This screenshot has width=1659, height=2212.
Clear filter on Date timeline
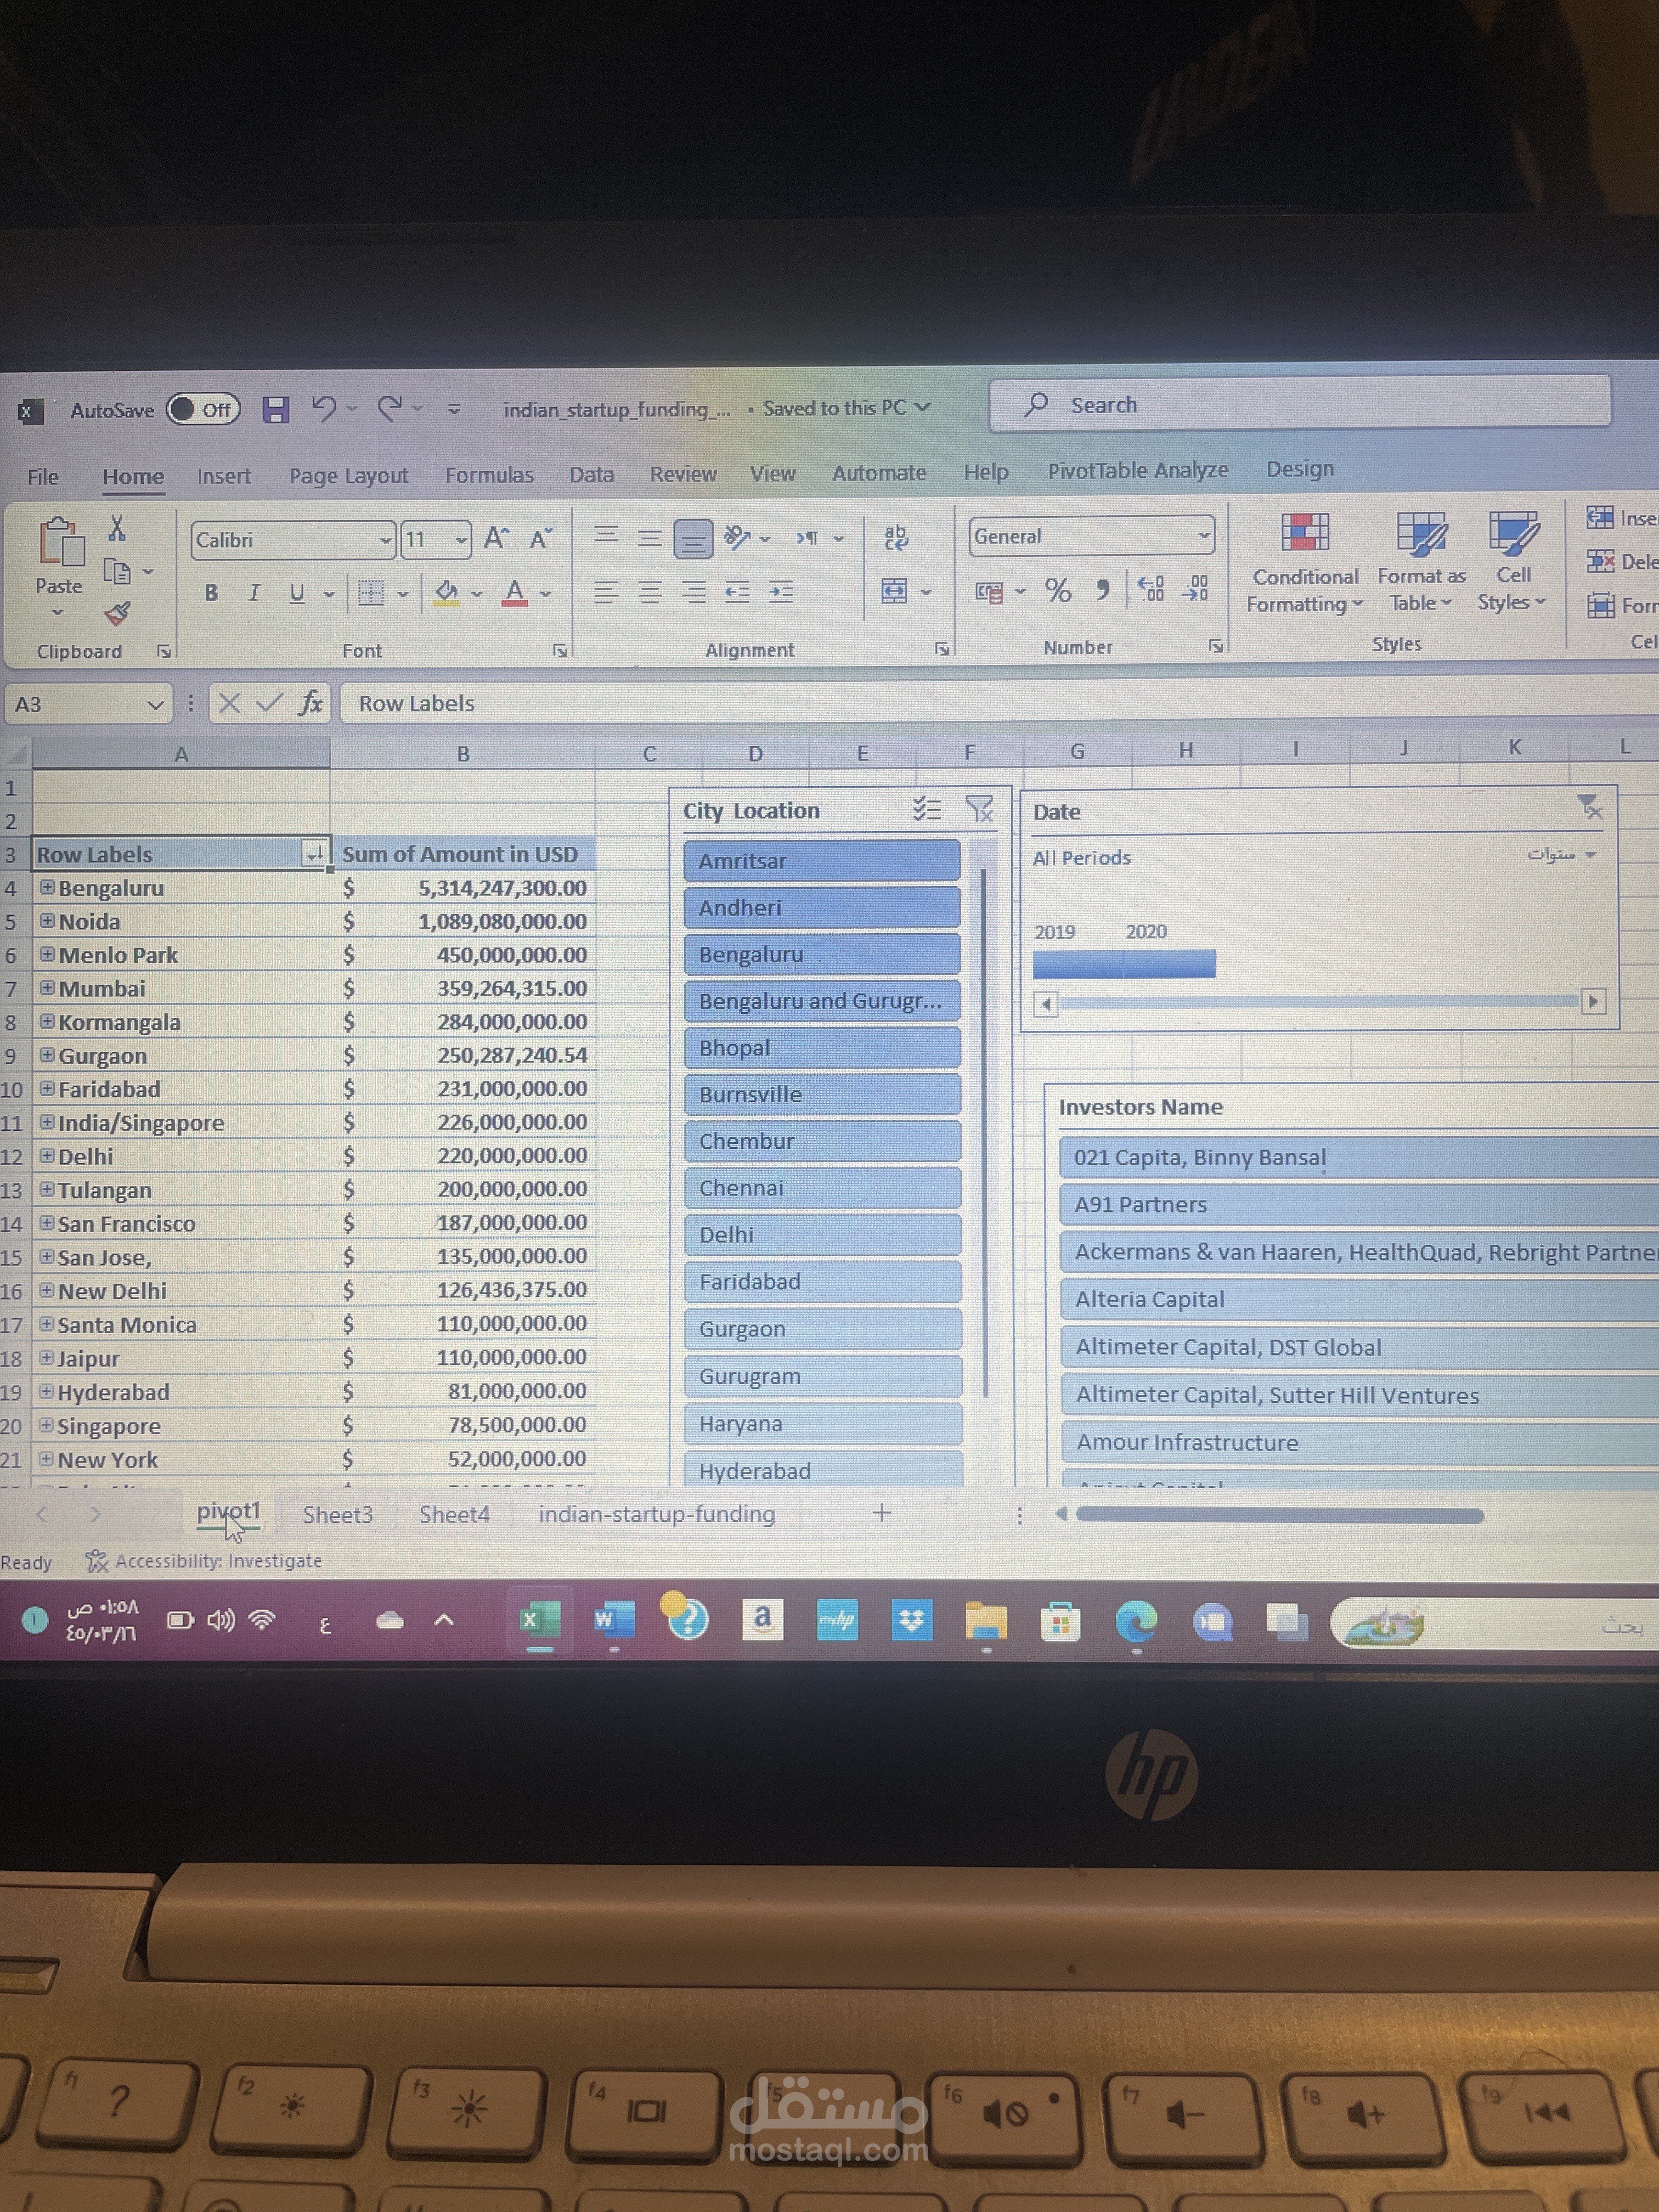[x=1589, y=807]
